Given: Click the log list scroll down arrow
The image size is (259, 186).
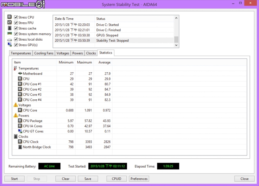Looking at the screenshot, I should (x=176, y=45).
